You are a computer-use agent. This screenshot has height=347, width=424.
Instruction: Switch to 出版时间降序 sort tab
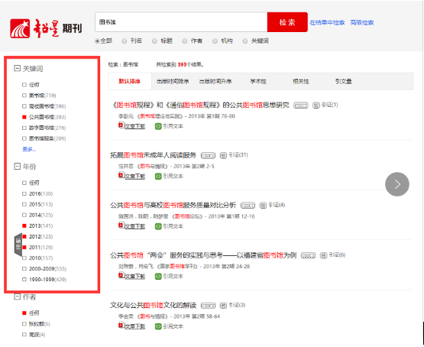pyautogui.click(x=173, y=81)
